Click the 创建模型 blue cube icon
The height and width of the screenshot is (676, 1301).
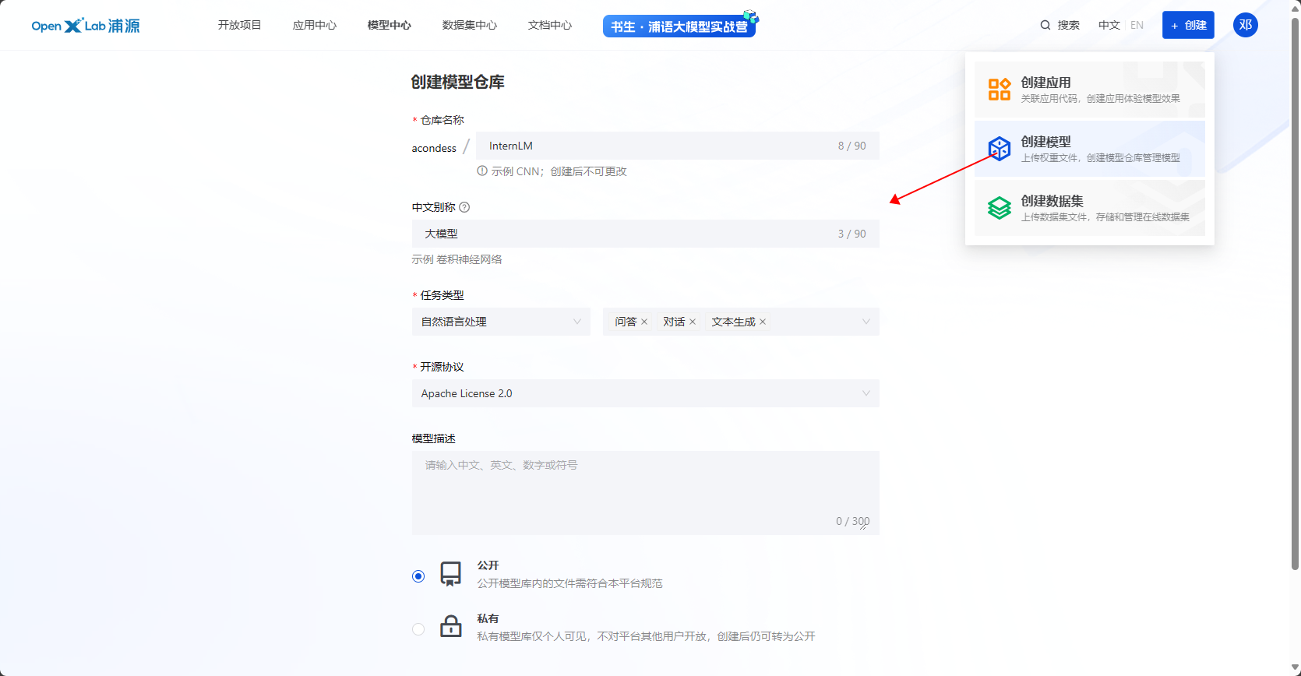(x=999, y=149)
